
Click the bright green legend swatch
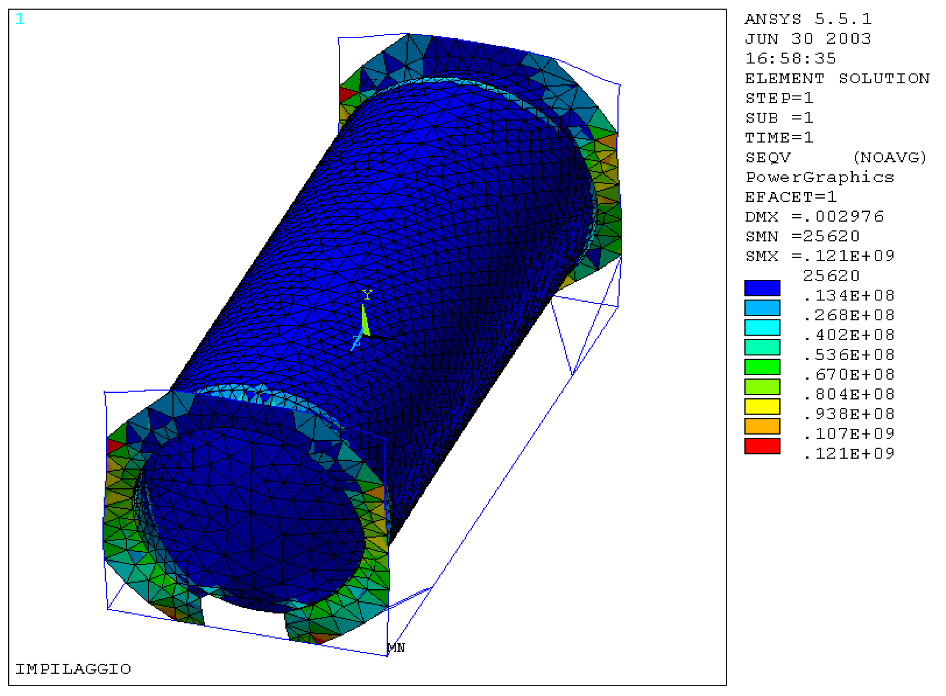coord(762,367)
